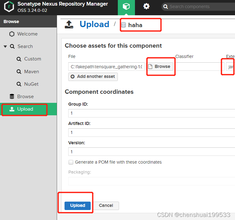Click the disabled Packaging field
This screenshot has height=220, width=235.
pos(151,181)
